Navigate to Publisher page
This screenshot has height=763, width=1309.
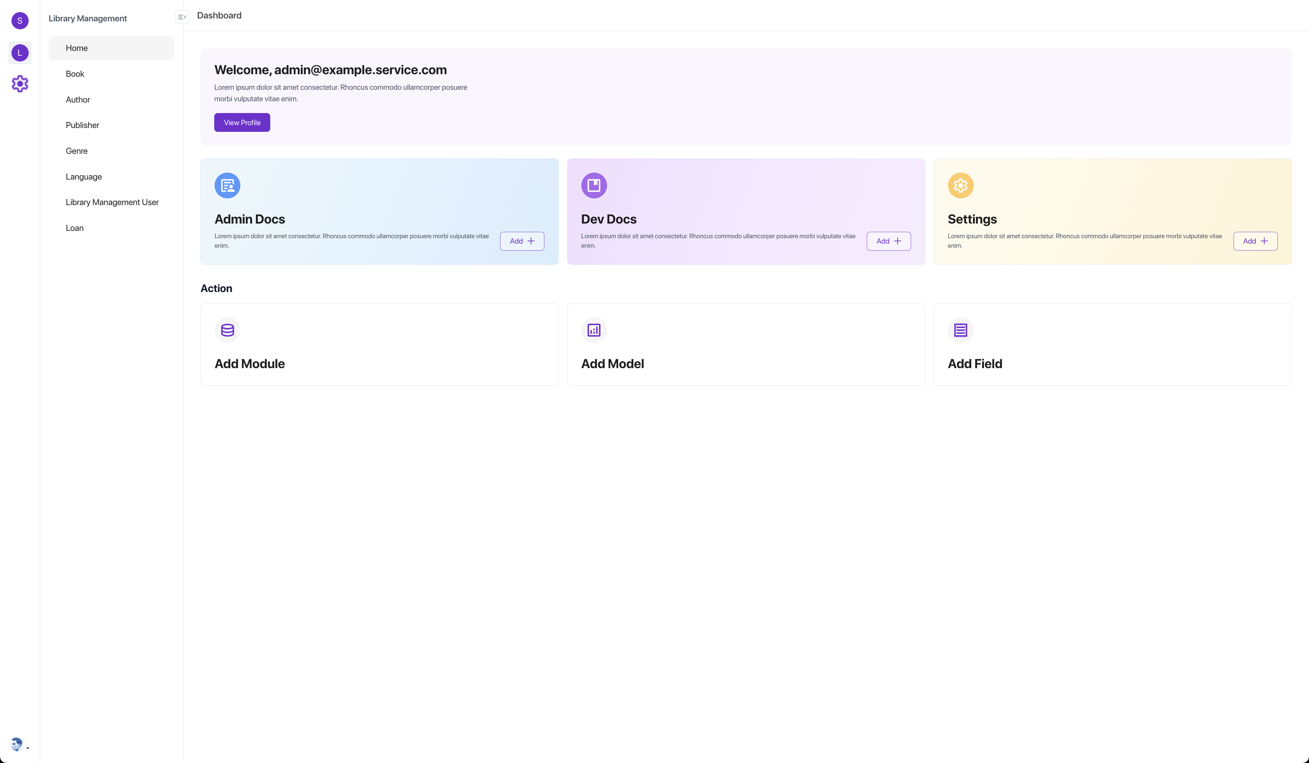point(82,125)
